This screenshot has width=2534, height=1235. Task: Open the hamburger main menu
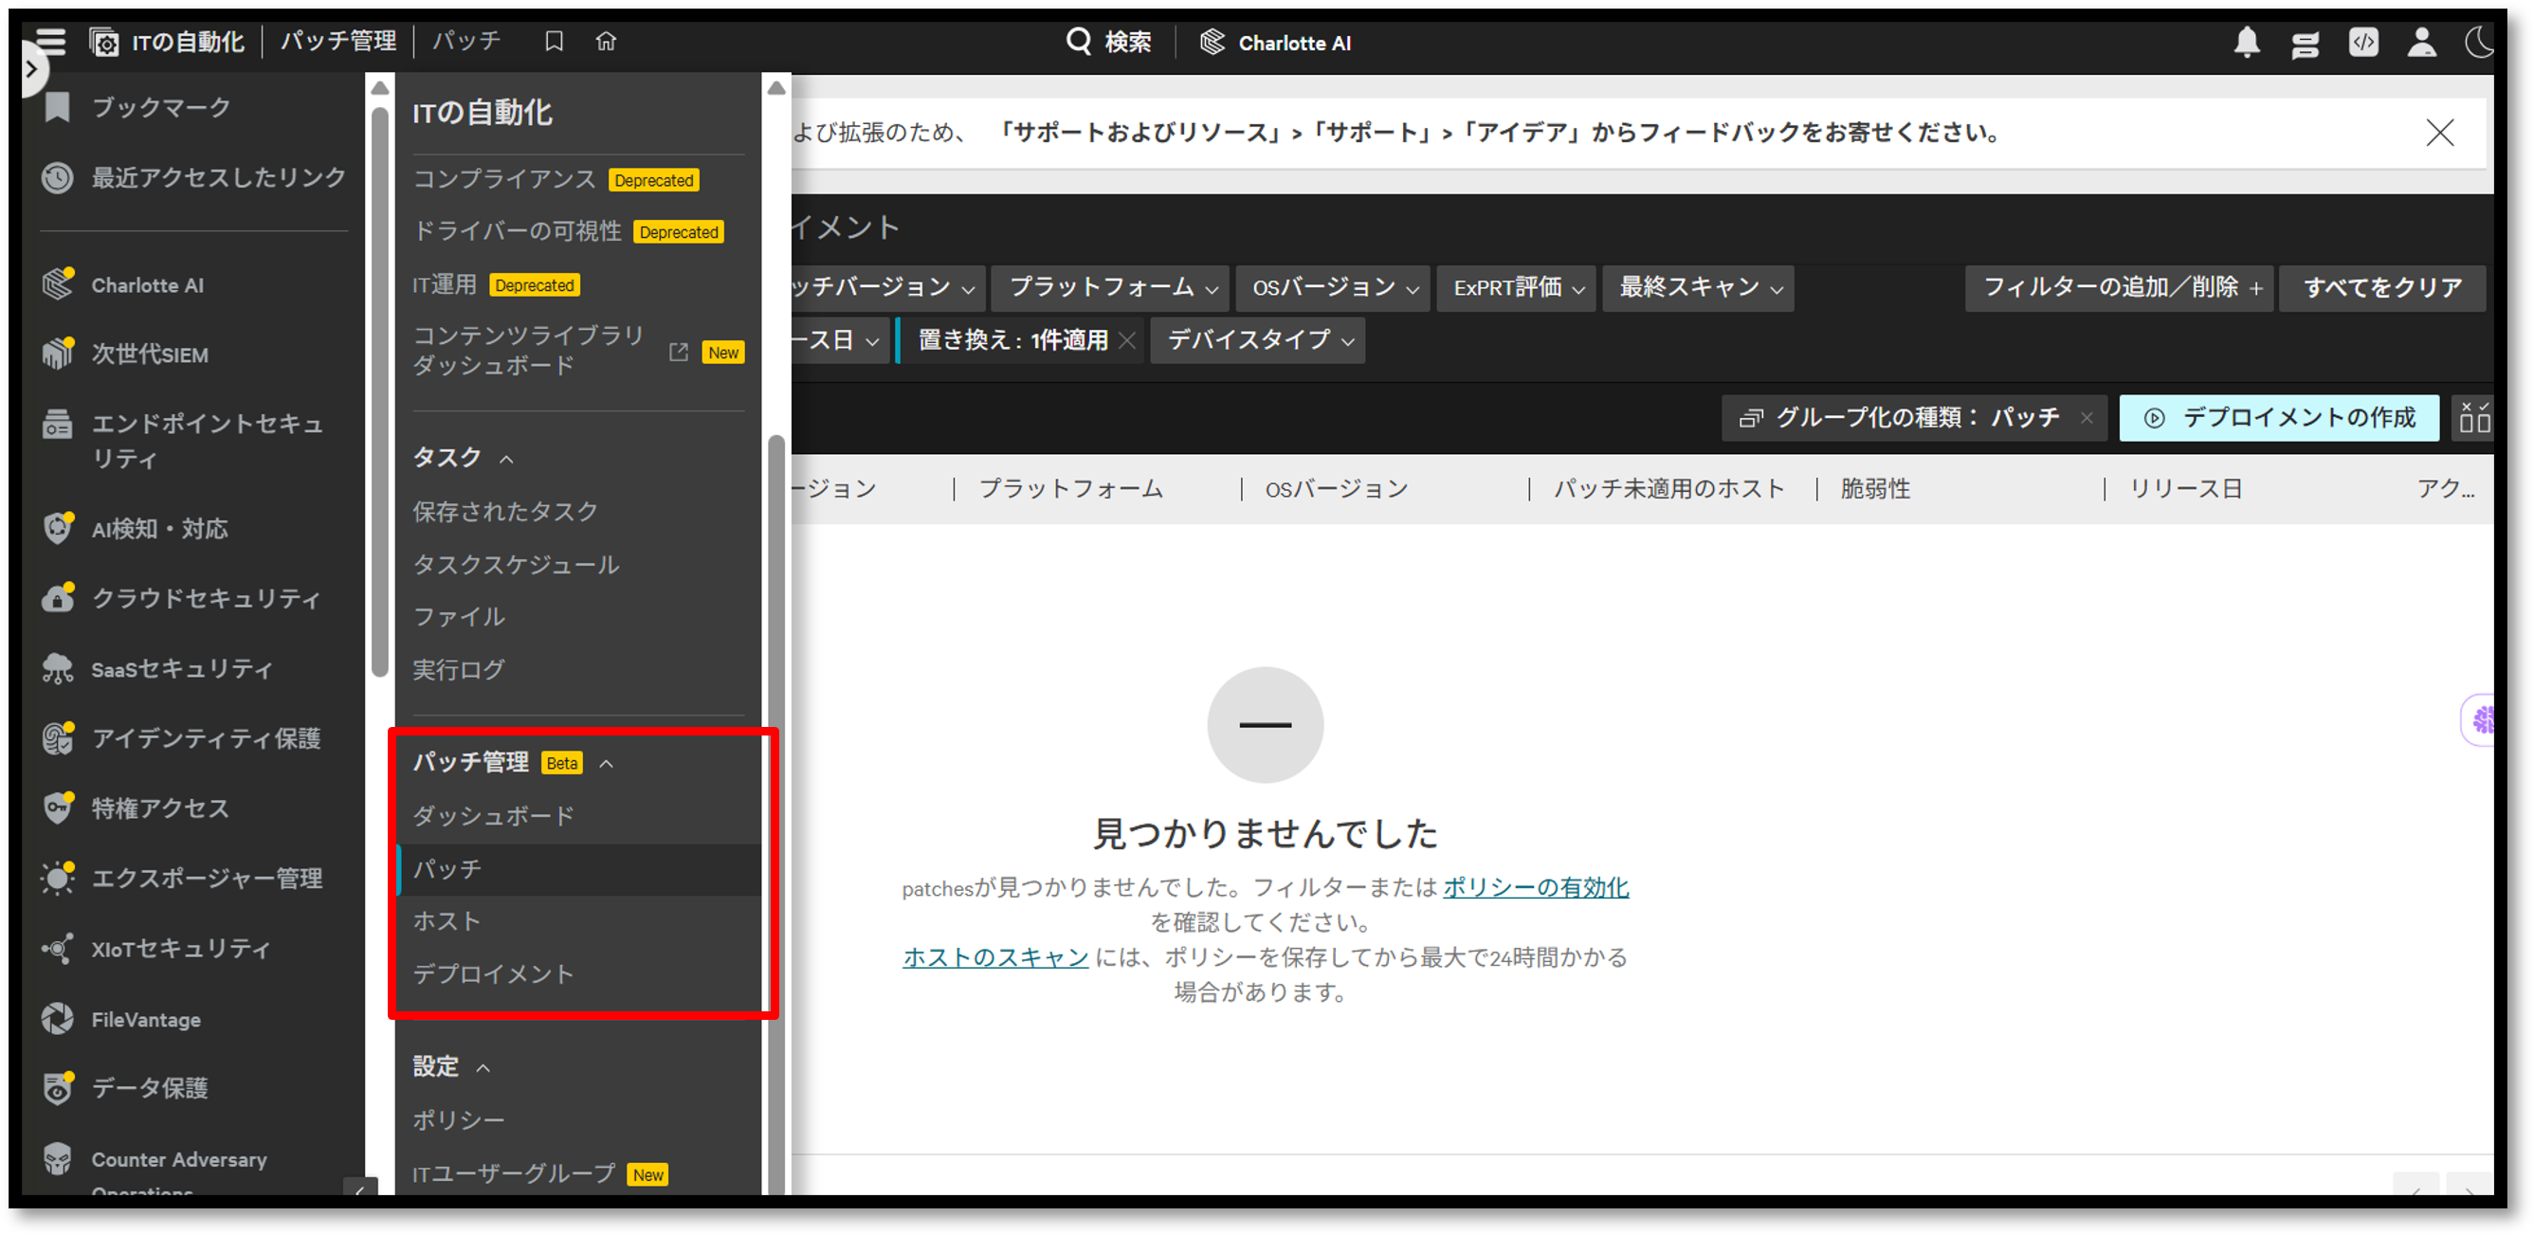pyautogui.click(x=51, y=42)
